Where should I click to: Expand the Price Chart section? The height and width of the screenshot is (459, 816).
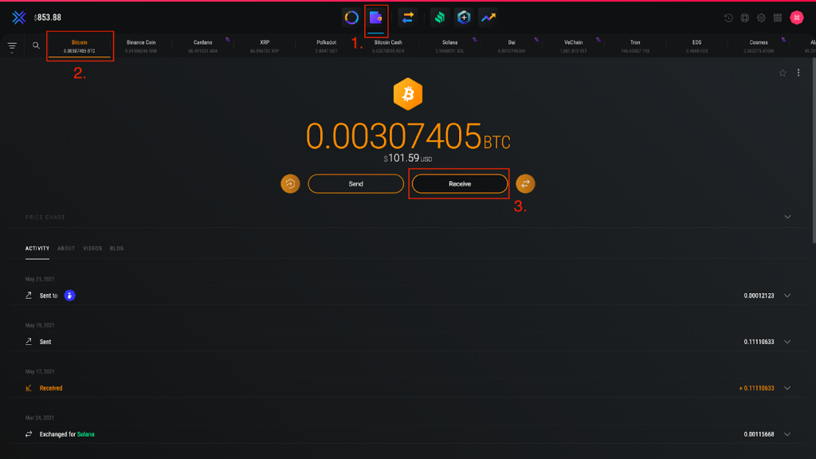tap(787, 217)
